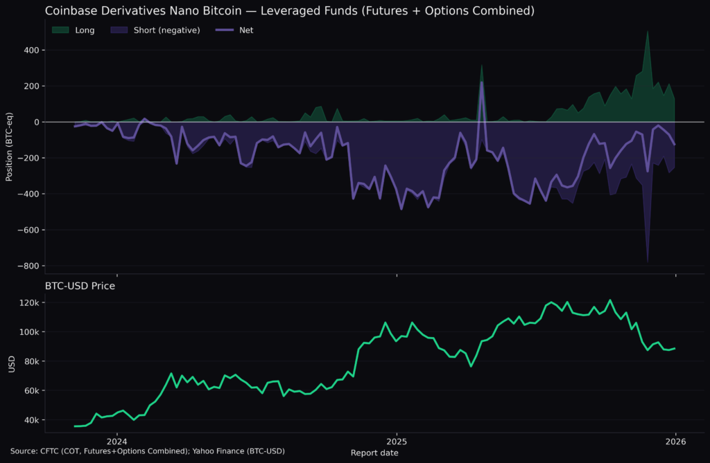Image resolution: width=710 pixels, height=463 pixels.
Task: Click the −800 tick on position axis
Action: tap(28, 266)
